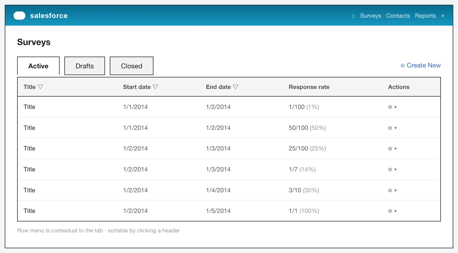Open action dropdown arrow for 25/100 (25%) row
458x253 pixels.
(395, 149)
